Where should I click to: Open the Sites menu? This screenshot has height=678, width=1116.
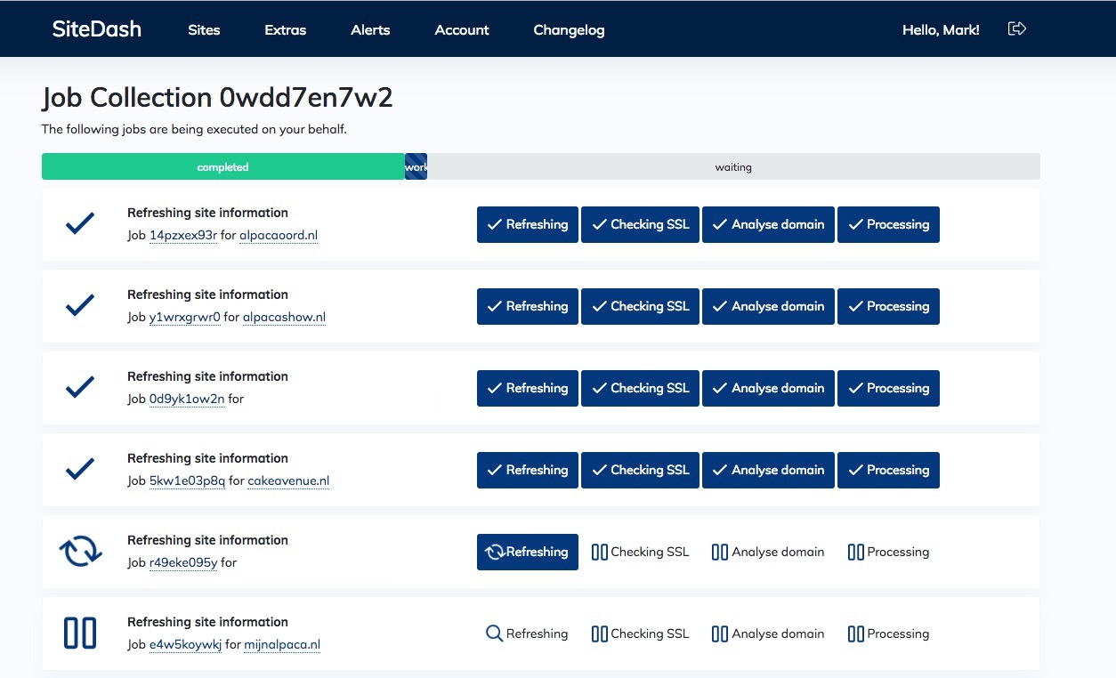tap(204, 29)
